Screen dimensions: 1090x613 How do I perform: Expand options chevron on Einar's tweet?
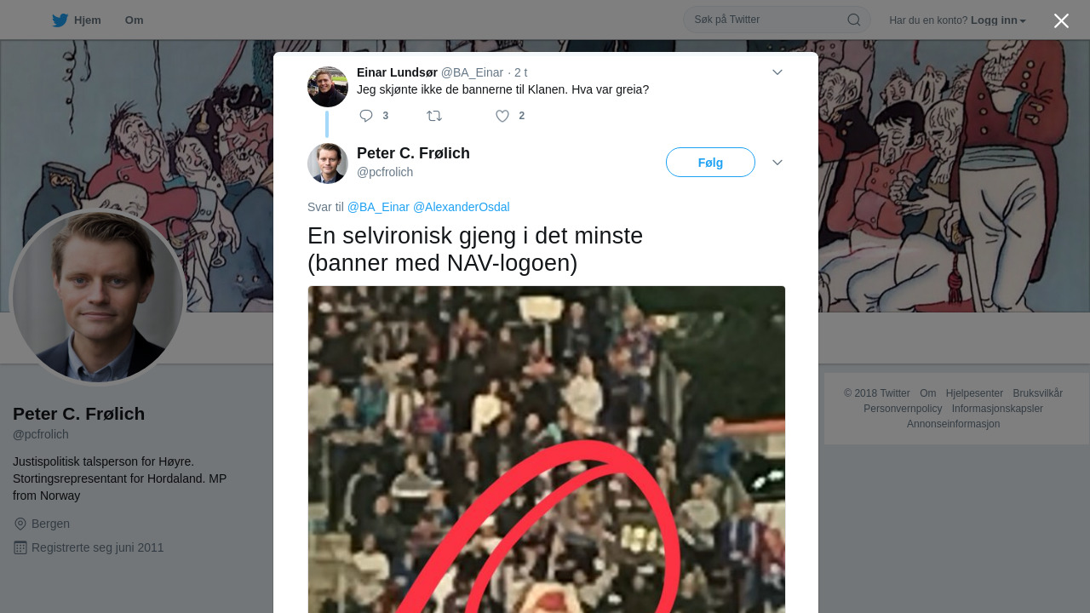pyautogui.click(x=777, y=72)
